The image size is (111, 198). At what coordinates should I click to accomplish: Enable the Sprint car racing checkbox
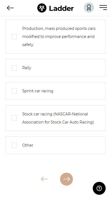[x=14, y=91]
